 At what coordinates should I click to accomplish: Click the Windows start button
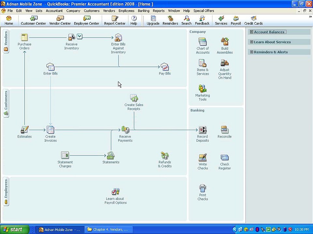(15, 229)
